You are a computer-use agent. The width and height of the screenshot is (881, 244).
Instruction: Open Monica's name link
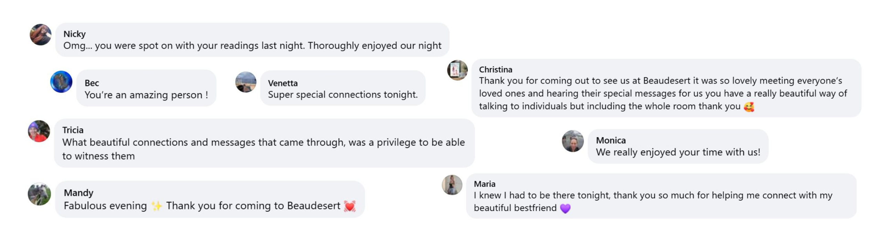(x=611, y=140)
